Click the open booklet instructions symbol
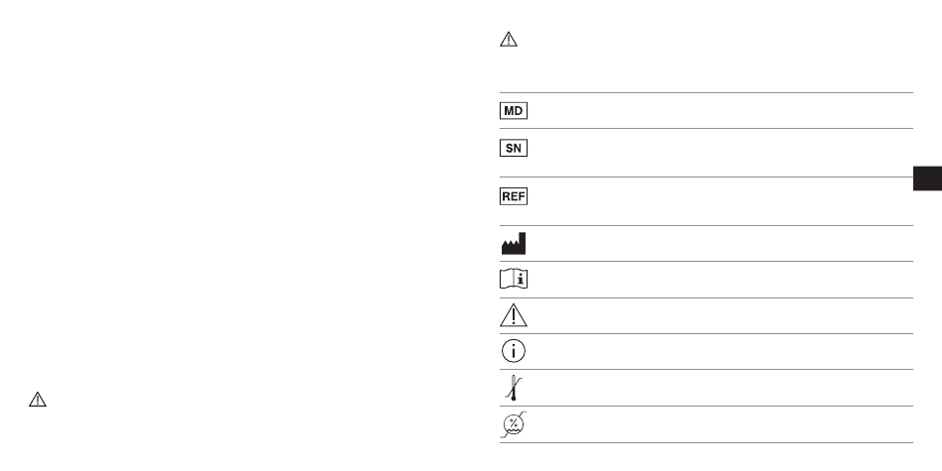Screen dimensions: 942x471 pos(514,280)
